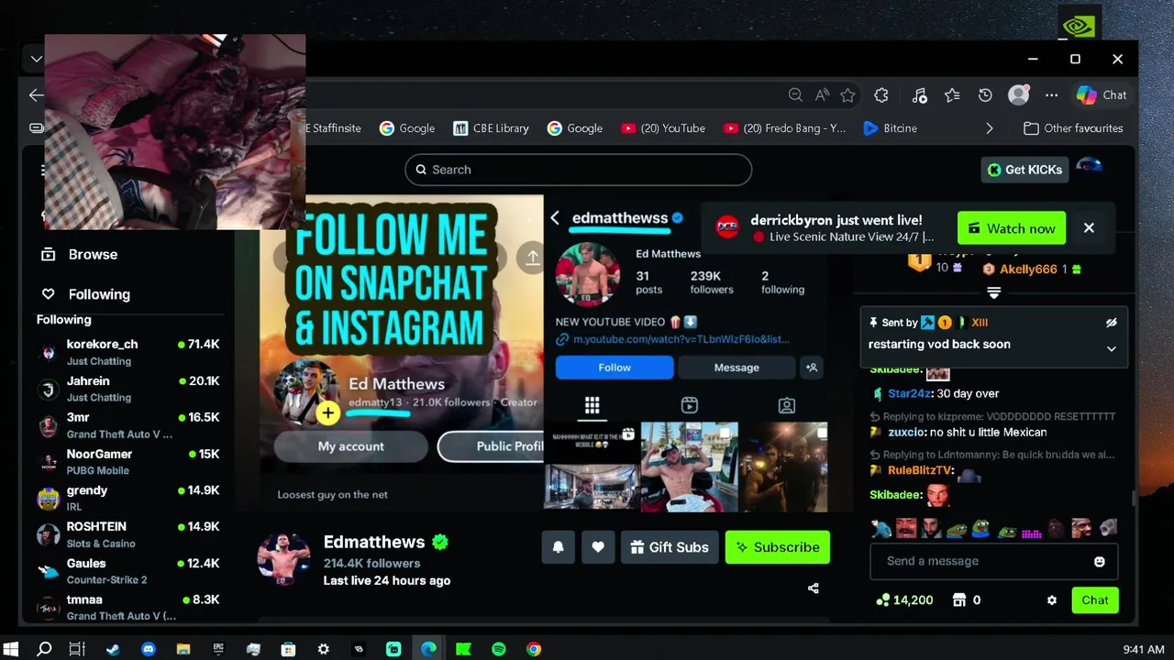The width and height of the screenshot is (1174, 660).
Task: Open Copilot Chat in browser toolbar
Action: [x=1102, y=95]
